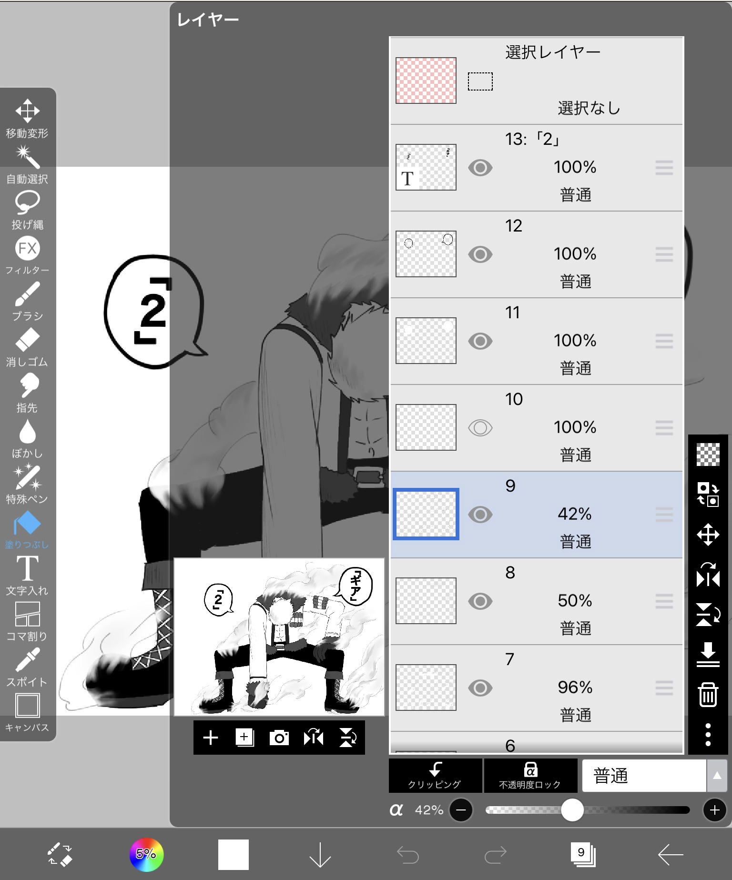Tap the move layer icon in right sidebar

point(708,535)
